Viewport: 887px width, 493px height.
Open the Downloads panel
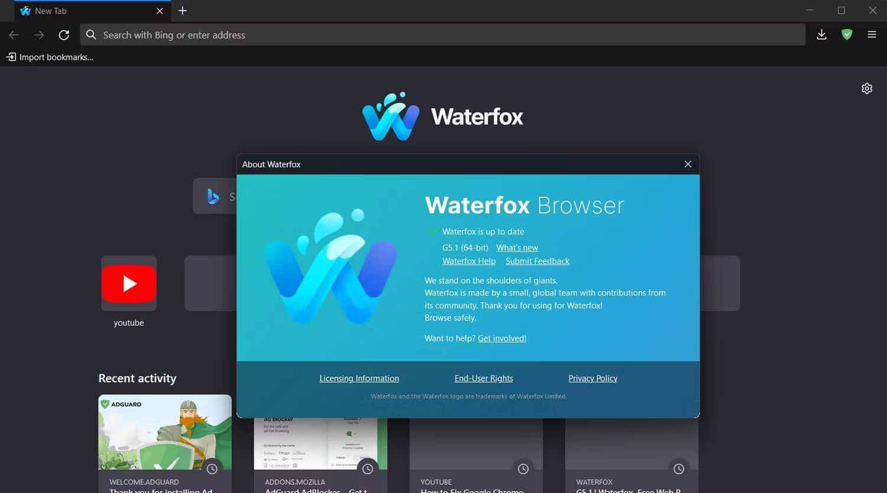pyautogui.click(x=821, y=35)
